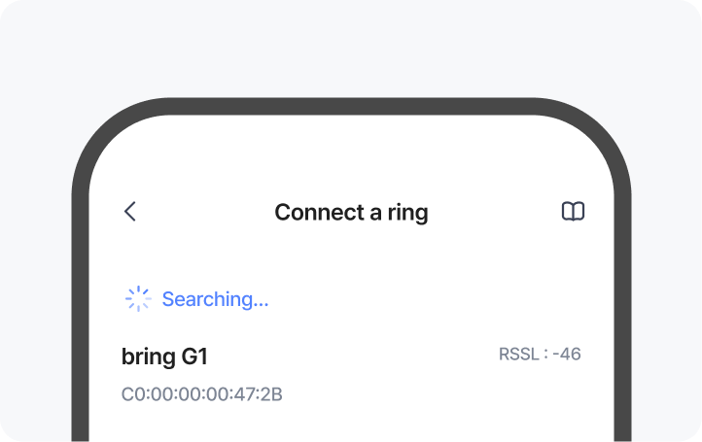Screen dimensions: 702x442
Task: Choose the device with address ending 47:2B
Action: pyautogui.click(x=202, y=394)
